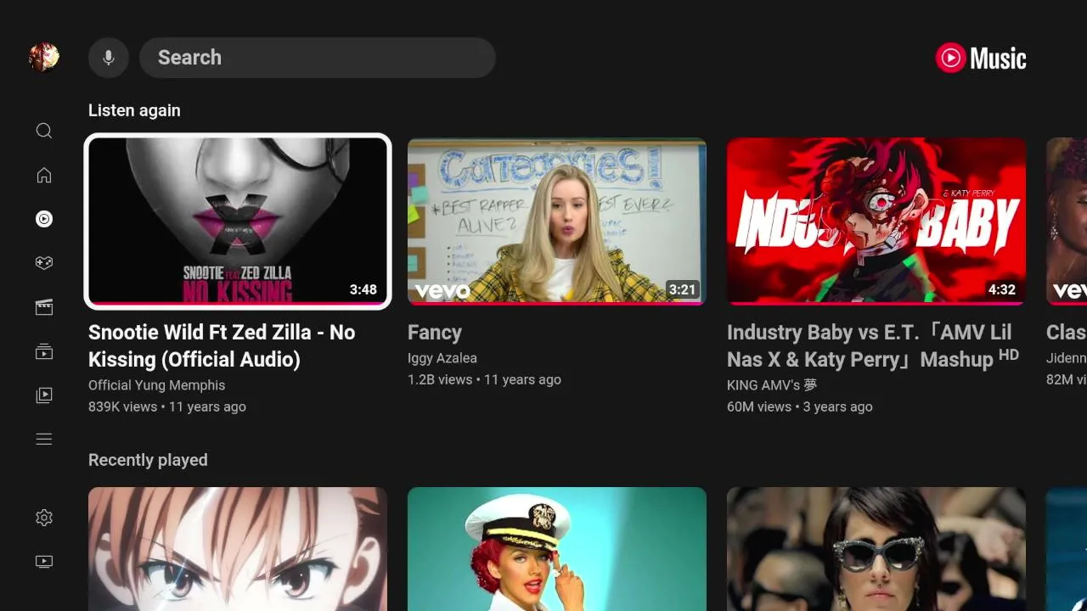Screen dimensions: 1087x611
Task: Click the 'Iggy Azalea' channel name
Action: (x=442, y=358)
